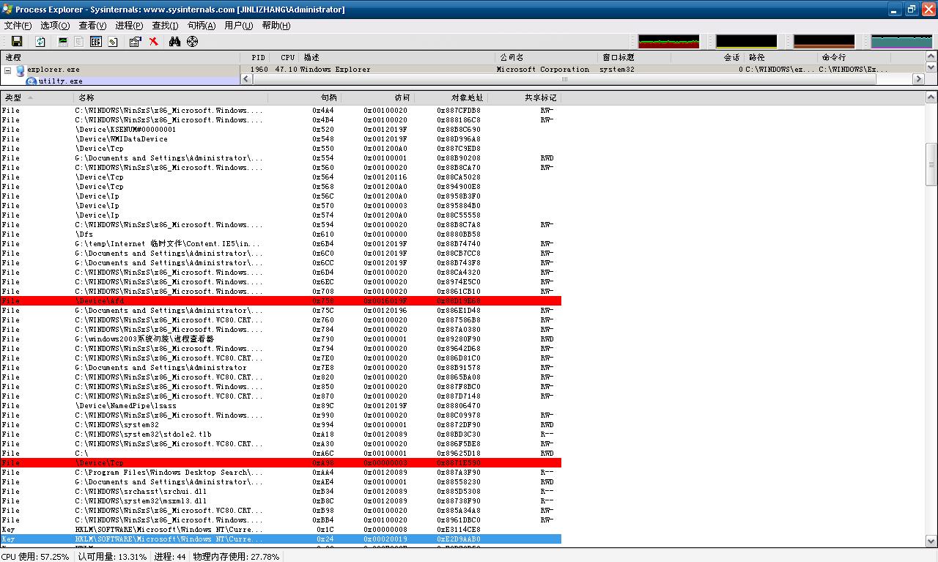This screenshot has width=938, height=562.
Task: Click the greyed Show Process Tree icon
Action: [79, 42]
